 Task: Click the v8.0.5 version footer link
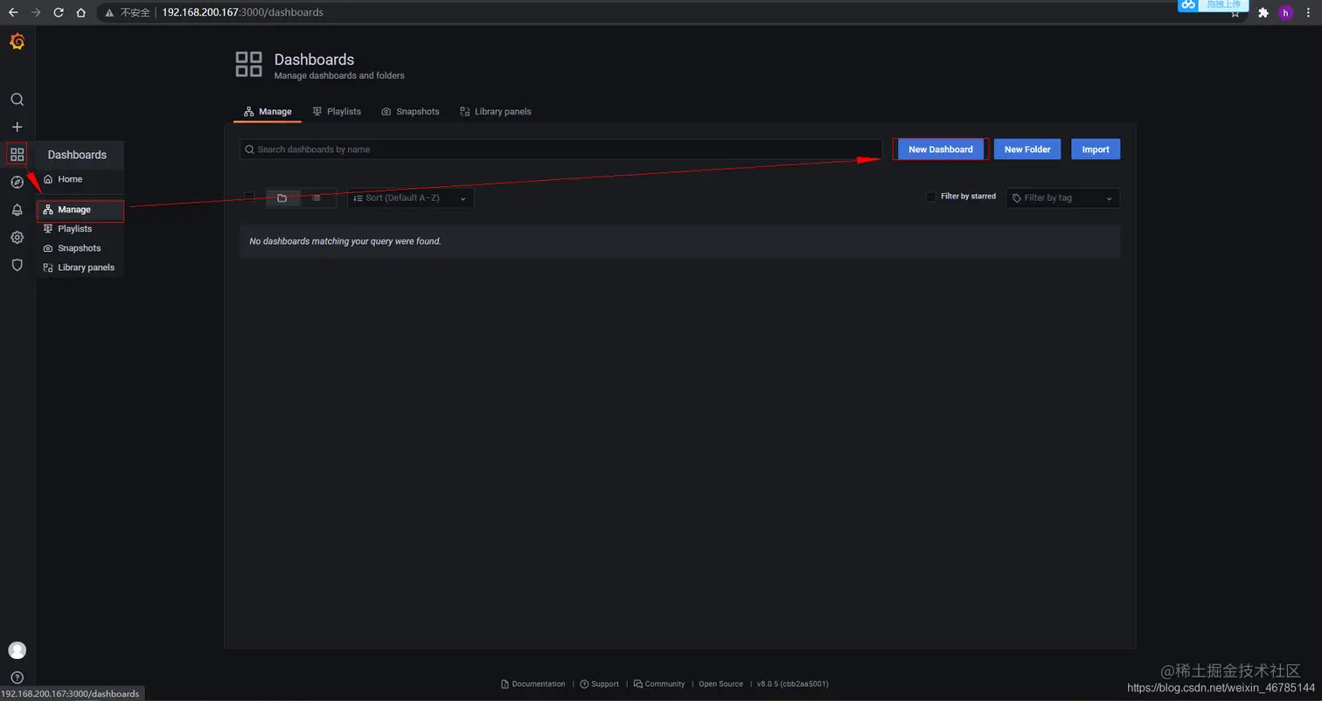pos(792,684)
